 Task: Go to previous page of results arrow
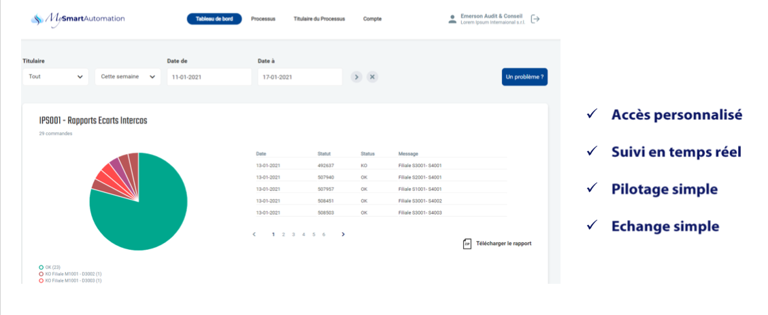coord(254,234)
